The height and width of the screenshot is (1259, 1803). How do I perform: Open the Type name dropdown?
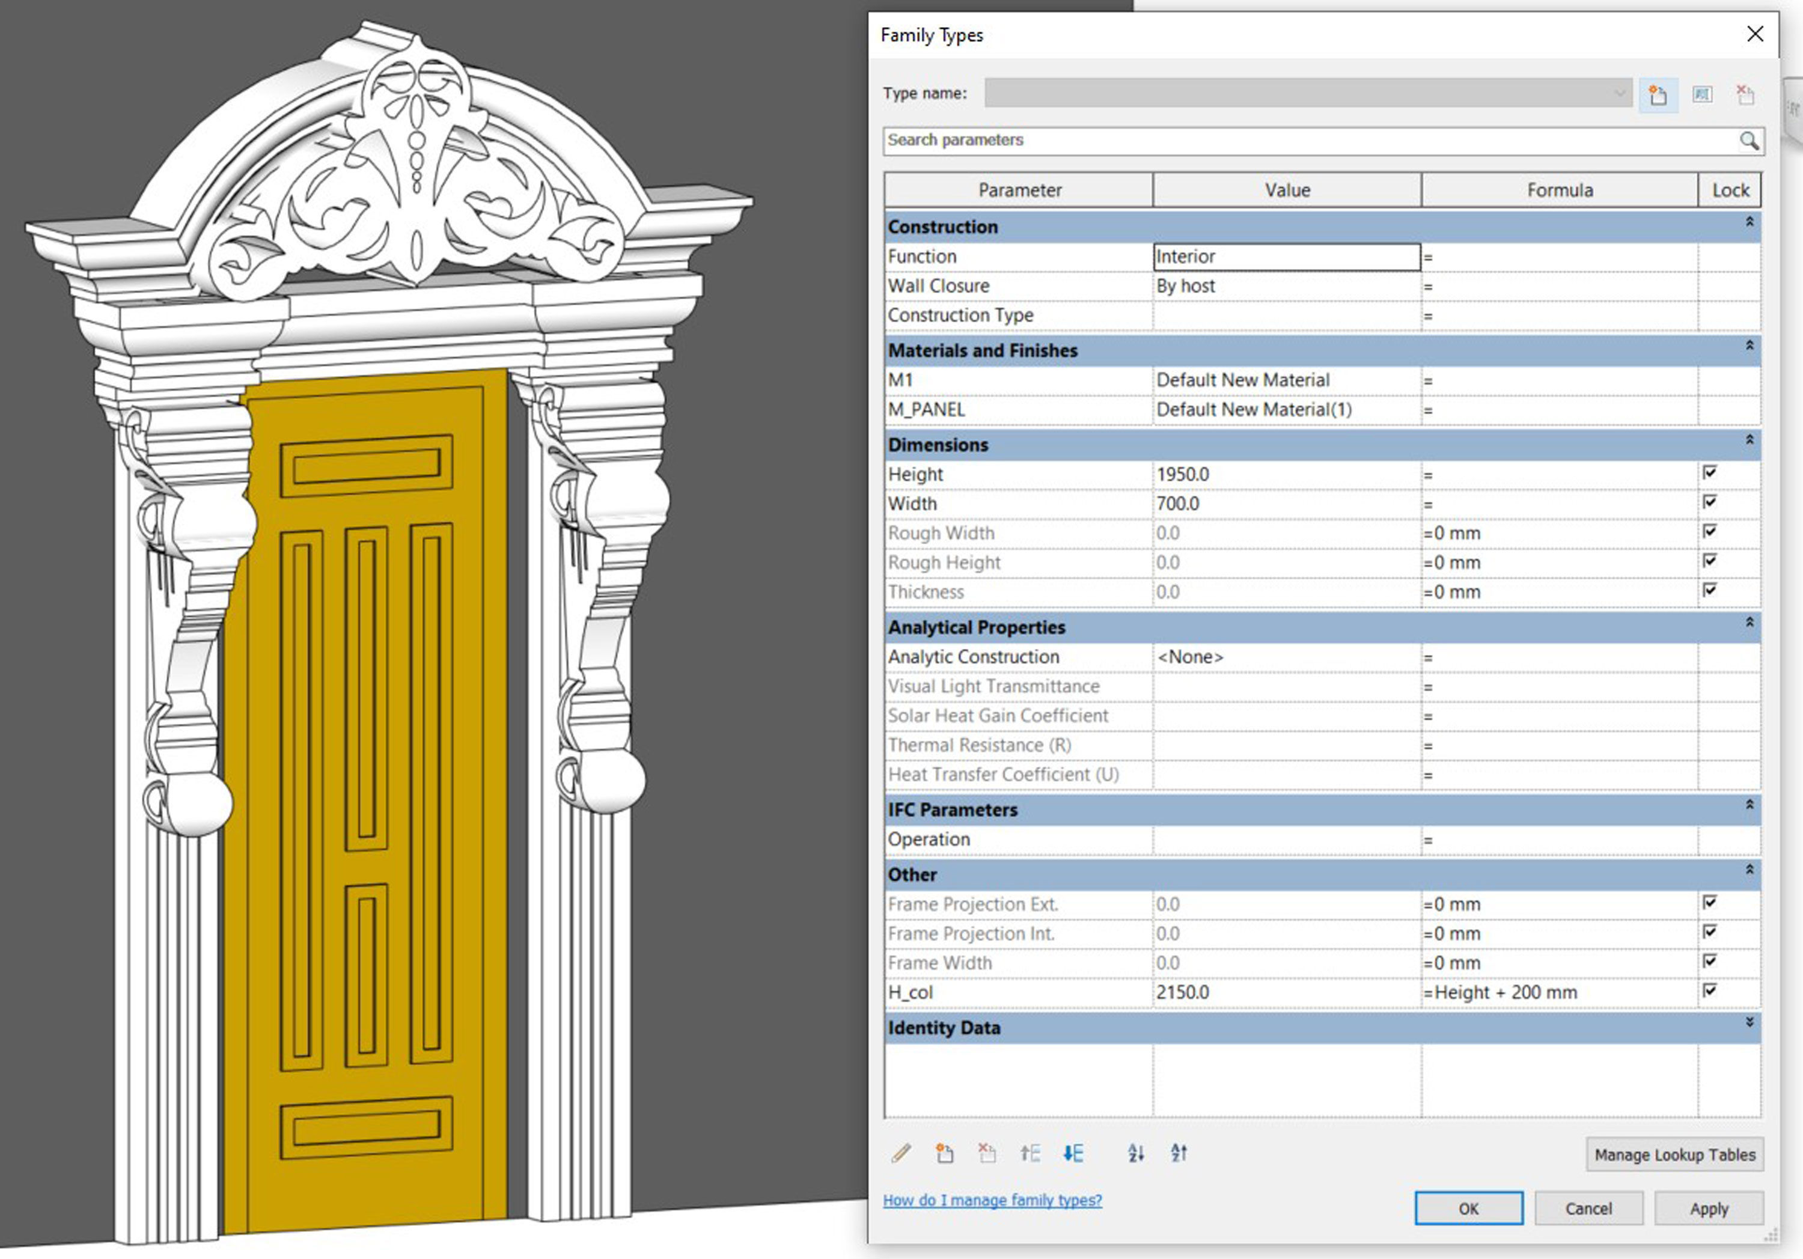[x=1619, y=94]
